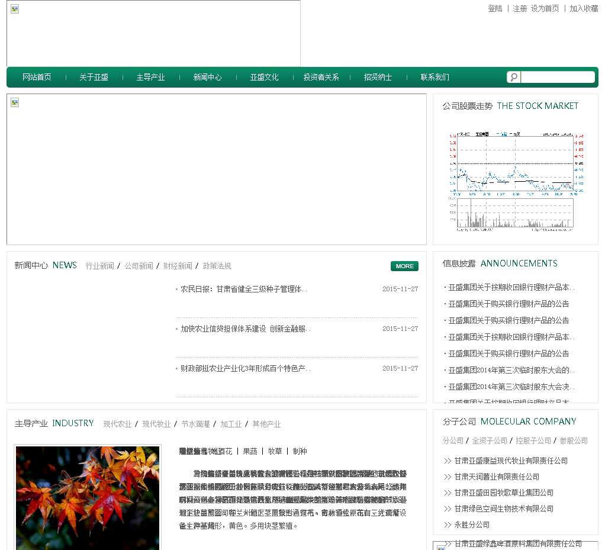Open news 财政部挺农业产业化3年形成百个特色产
Screen dimensions: 605x550
[246, 369]
